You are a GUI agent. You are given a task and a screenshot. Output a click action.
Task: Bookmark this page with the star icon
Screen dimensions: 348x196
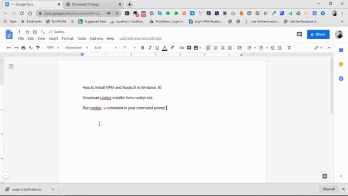point(117,13)
